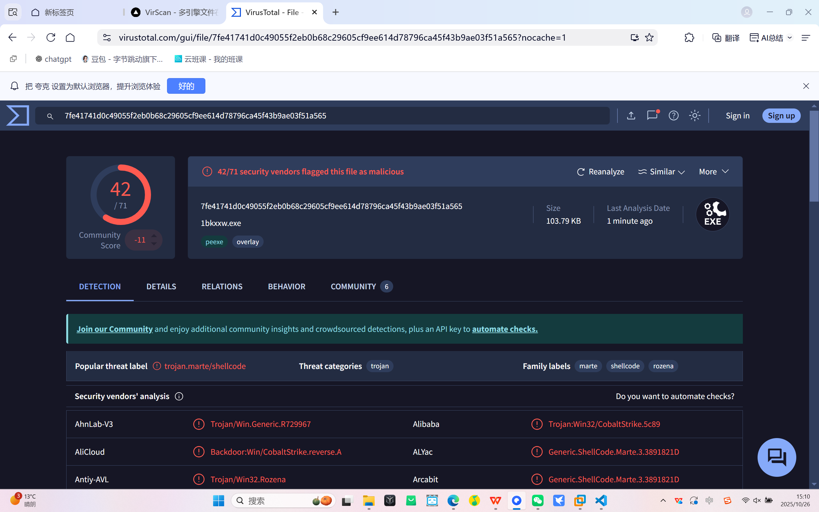Click the browser extensions puzzle icon
Image resolution: width=819 pixels, height=512 pixels.
click(689, 37)
